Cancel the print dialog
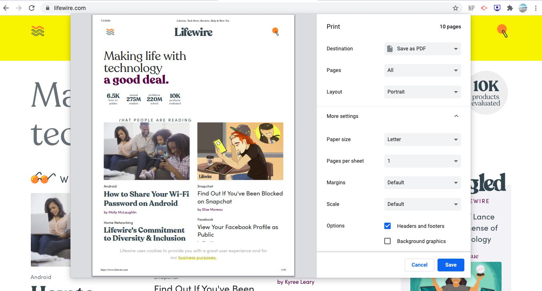 pos(420,265)
